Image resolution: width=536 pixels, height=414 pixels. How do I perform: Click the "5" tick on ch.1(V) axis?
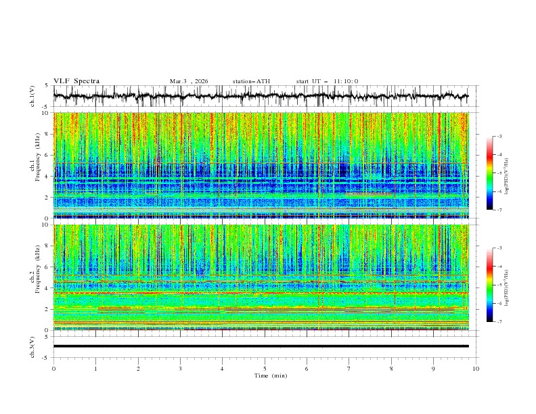47,85
